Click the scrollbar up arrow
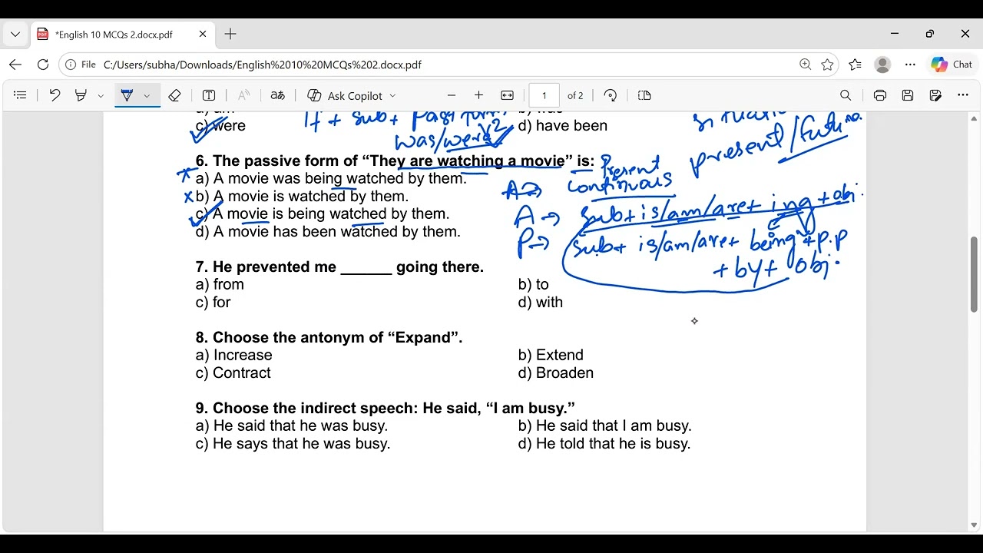 pyautogui.click(x=974, y=119)
